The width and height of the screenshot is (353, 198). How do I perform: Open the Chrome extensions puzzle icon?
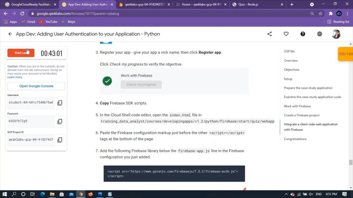(331, 13)
